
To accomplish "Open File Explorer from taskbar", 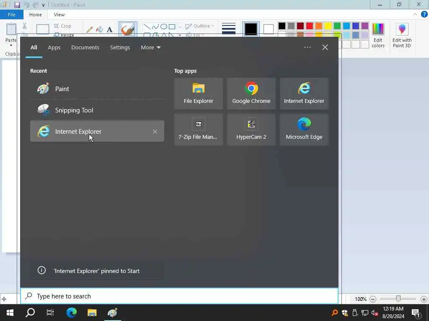I will [x=92, y=313].
